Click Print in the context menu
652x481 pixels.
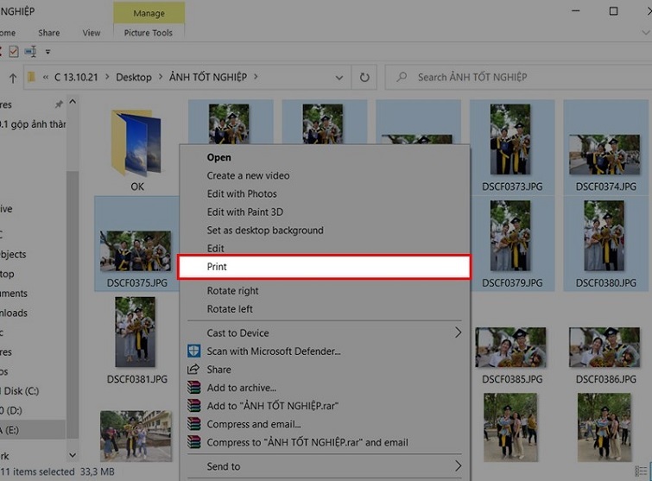click(x=217, y=267)
